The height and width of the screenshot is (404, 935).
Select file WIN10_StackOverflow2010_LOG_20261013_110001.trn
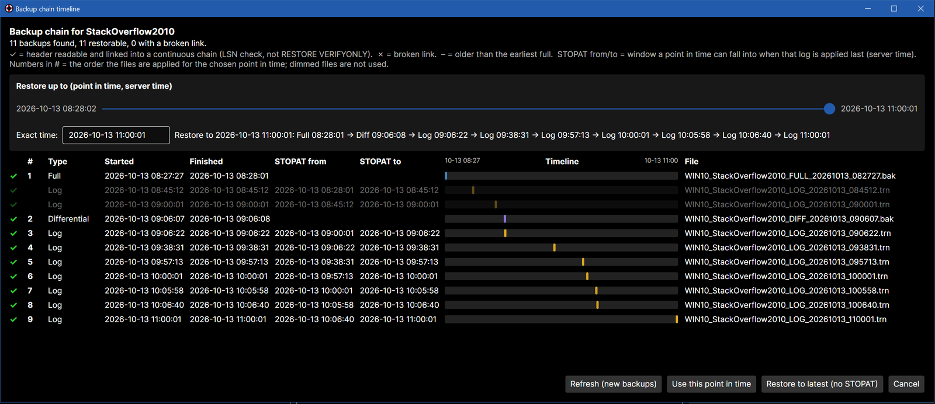pyautogui.click(x=785, y=319)
